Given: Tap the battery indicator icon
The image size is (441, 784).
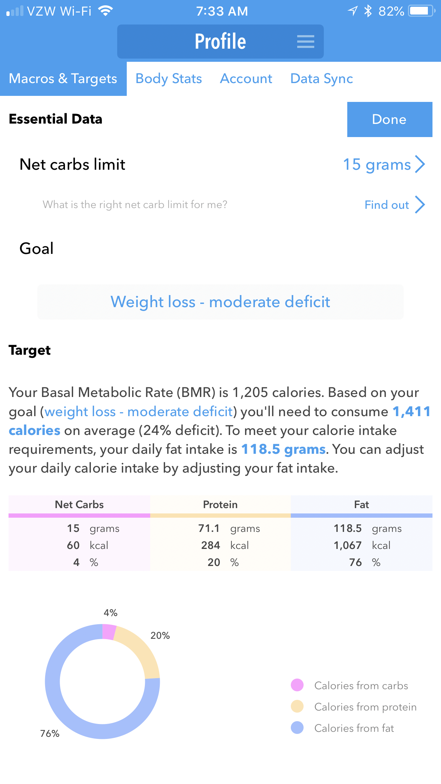Looking at the screenshot, I should pyautogui.click(x=421, y=11).
